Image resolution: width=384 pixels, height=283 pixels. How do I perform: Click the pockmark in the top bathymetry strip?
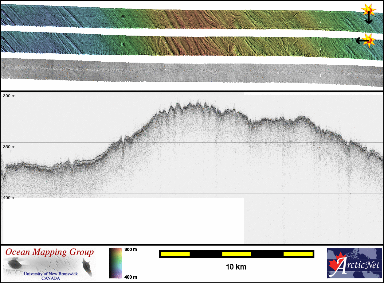123,17
